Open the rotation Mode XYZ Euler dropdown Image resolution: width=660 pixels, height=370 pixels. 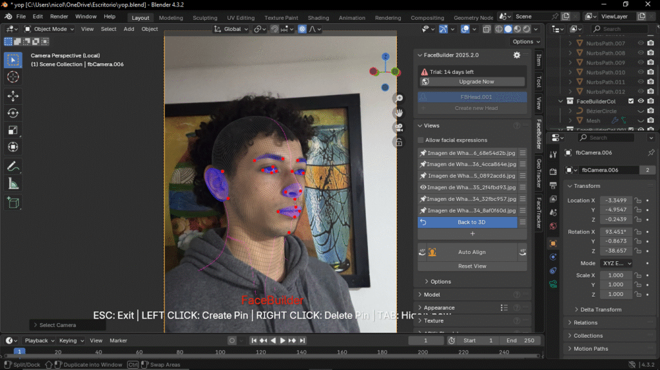coord(616,263)
